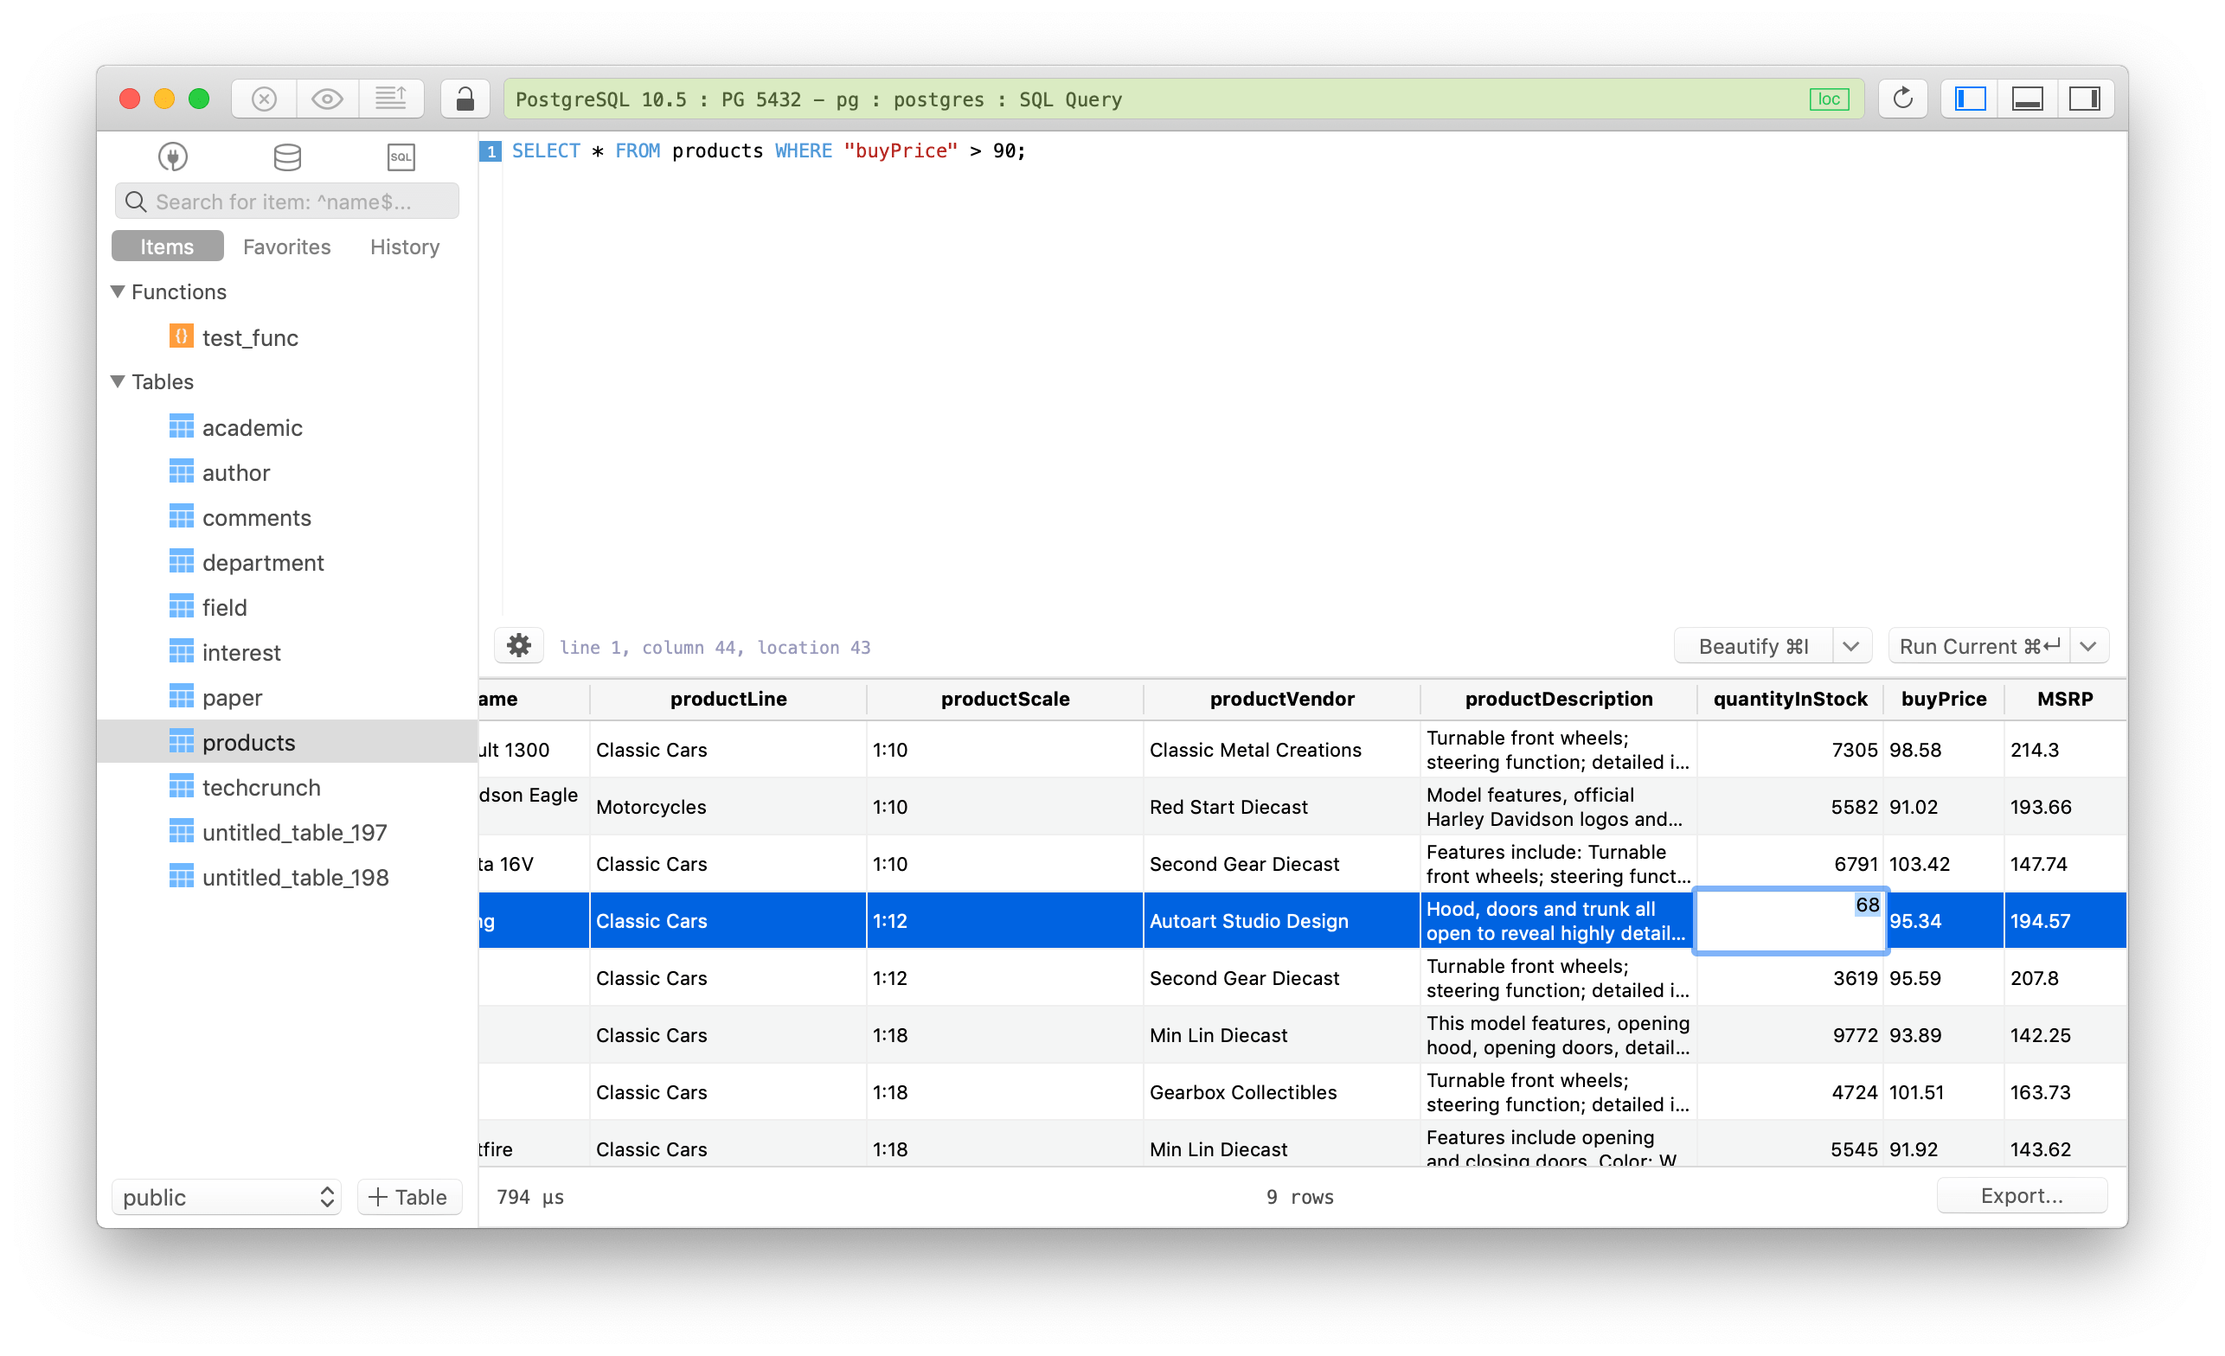Switch to the History tab
2225x1356 pixels.
click(404, 246)
